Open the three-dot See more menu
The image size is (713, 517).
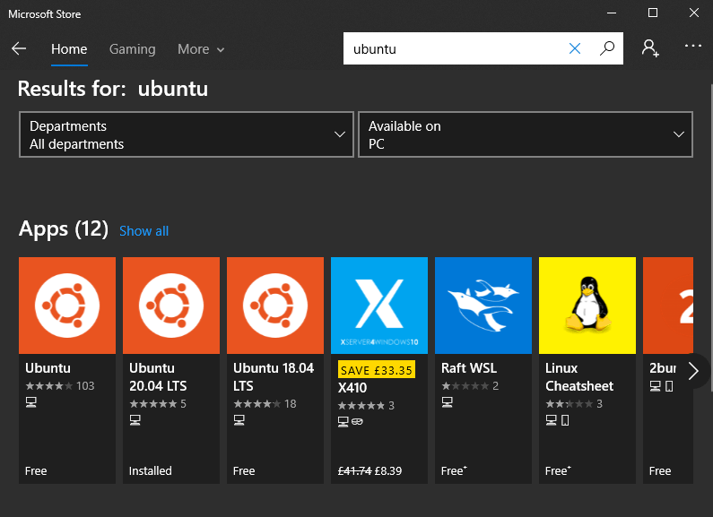(693, 47)
